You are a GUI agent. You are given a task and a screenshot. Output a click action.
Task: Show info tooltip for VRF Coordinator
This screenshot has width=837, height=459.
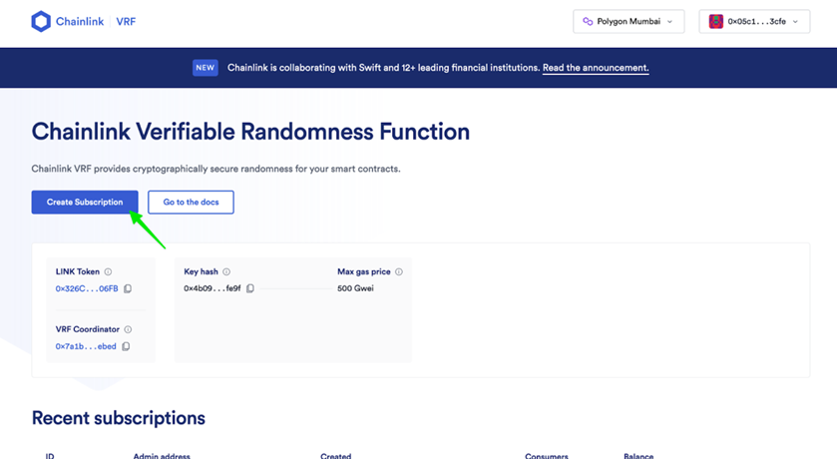[x=128, y=329]
